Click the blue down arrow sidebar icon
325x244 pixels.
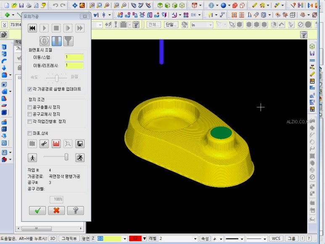4,68
